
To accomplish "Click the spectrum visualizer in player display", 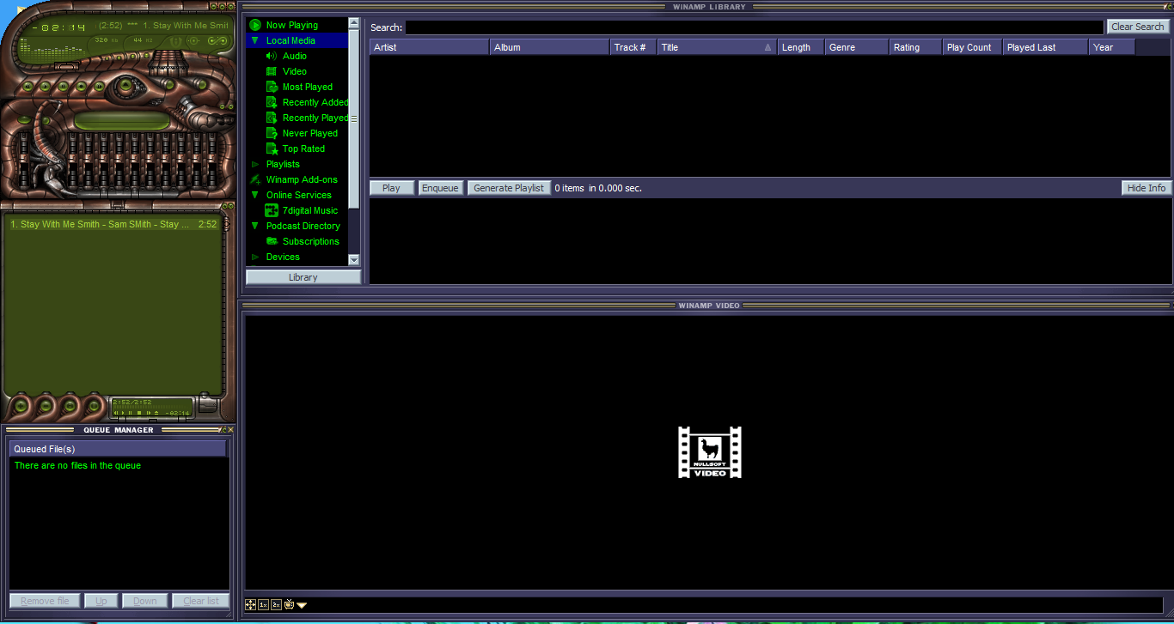I will tap(52, 49).
